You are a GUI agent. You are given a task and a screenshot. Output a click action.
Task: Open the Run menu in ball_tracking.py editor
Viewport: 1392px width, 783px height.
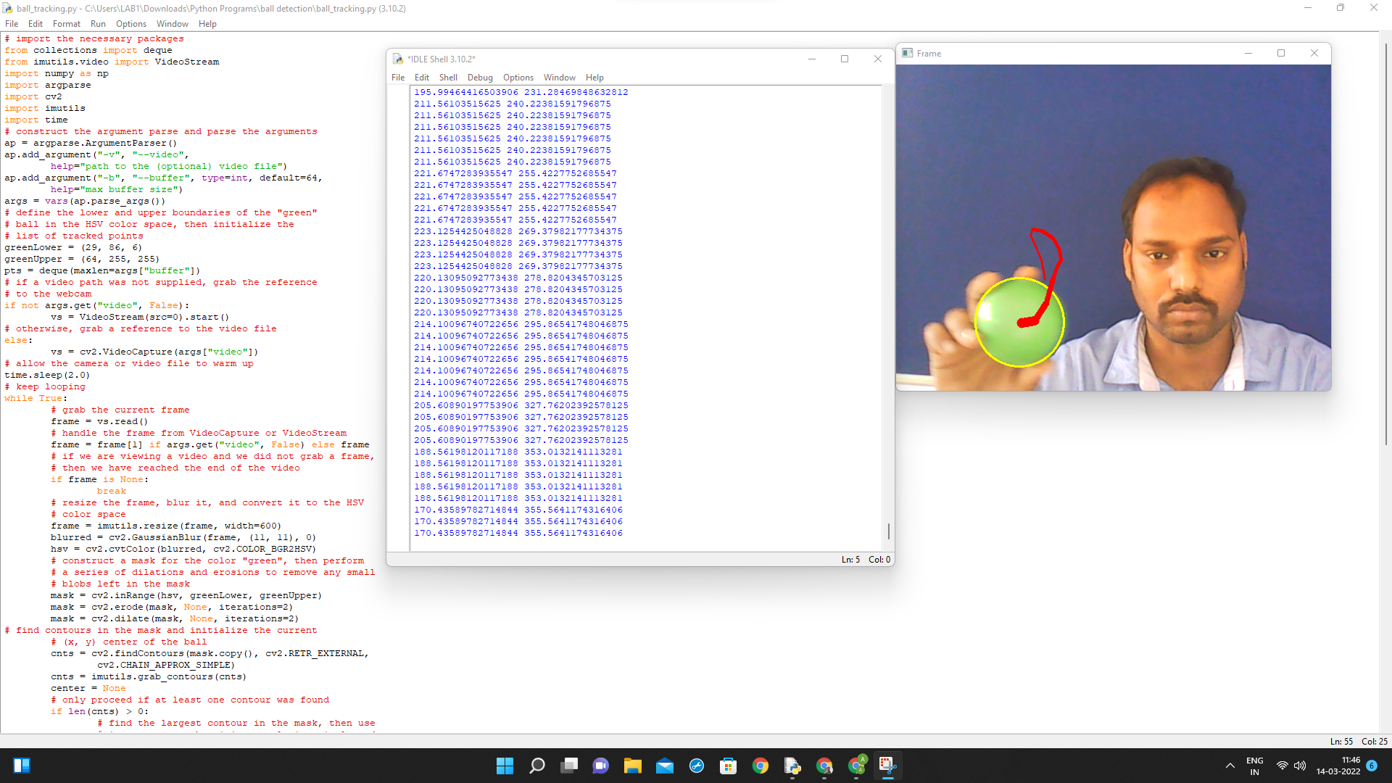[x=98, y=23]
